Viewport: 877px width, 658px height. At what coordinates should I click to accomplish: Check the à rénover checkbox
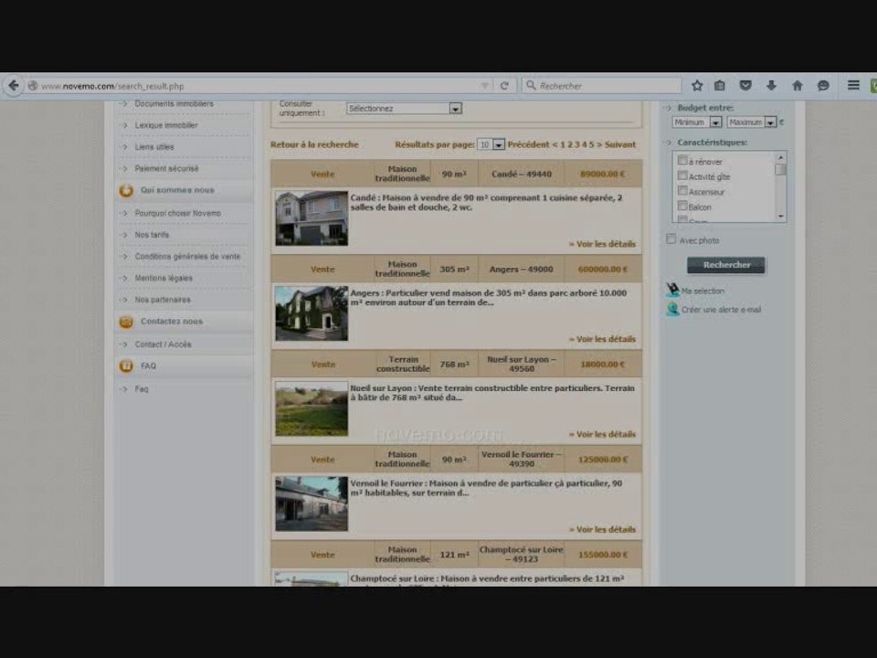[x=682, y=161]
